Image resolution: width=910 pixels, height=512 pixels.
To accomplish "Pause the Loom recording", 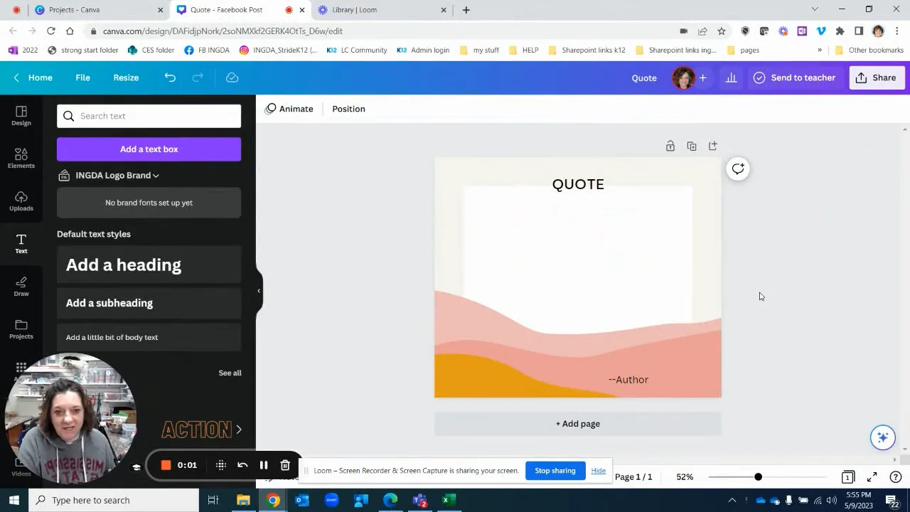I will (x=264, y=465).
